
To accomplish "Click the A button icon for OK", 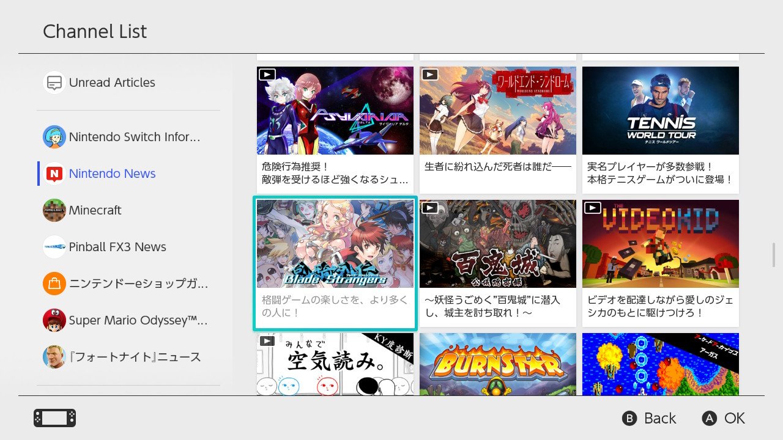I will tap(709, 418).
